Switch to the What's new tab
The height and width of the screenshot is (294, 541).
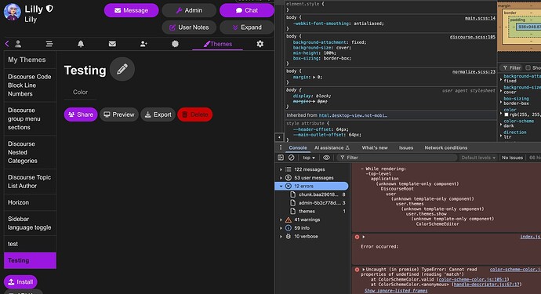point(375,147)
